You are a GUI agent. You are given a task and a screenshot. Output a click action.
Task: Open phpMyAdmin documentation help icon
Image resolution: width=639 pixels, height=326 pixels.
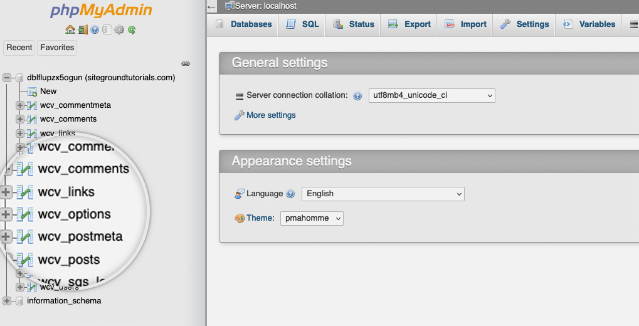pyautogui.click(x=95, y=29)
